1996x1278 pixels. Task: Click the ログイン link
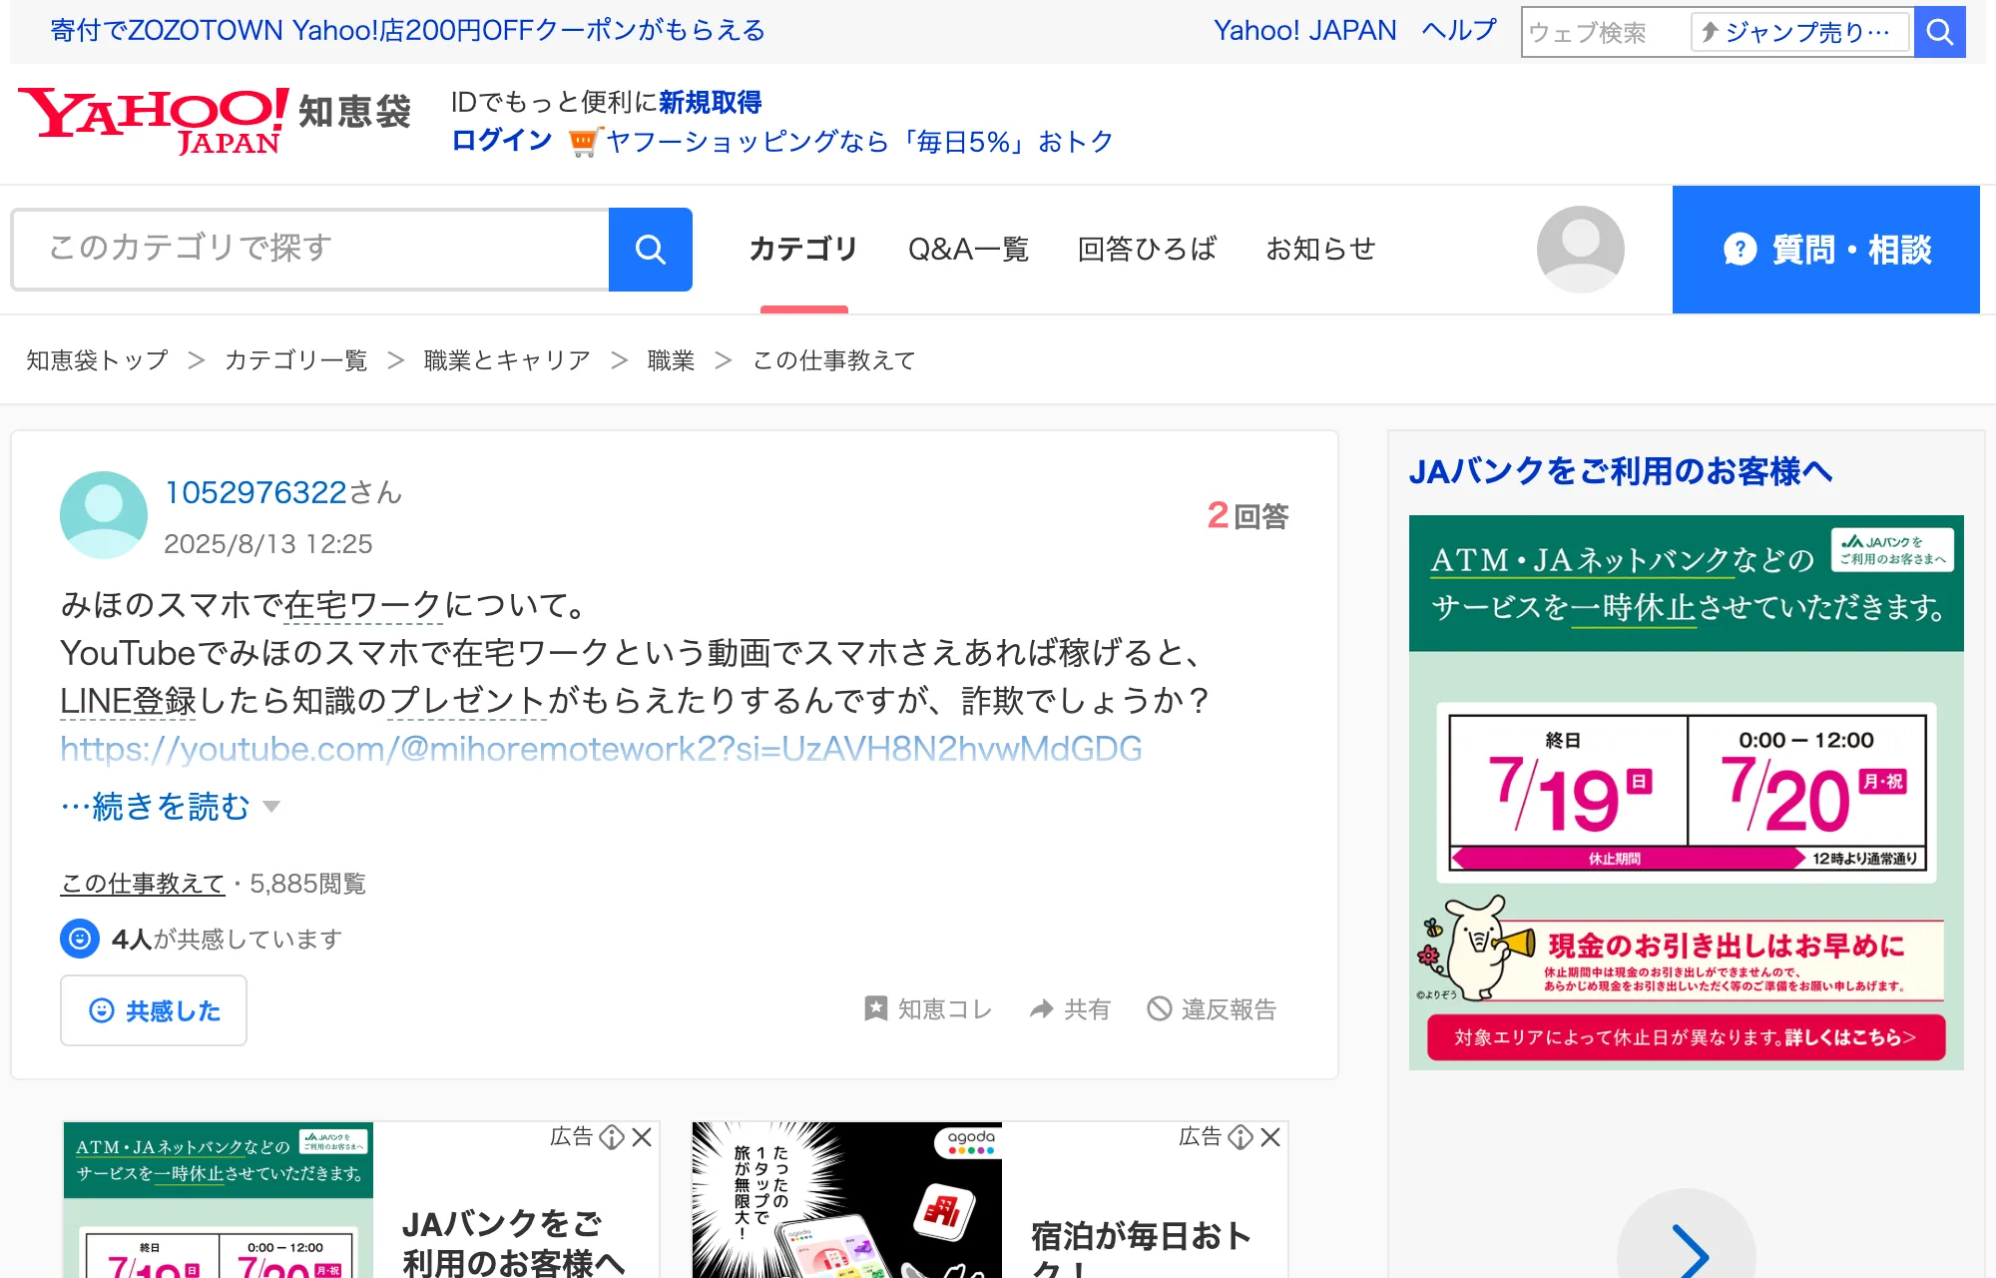click(x=502, y=141)
